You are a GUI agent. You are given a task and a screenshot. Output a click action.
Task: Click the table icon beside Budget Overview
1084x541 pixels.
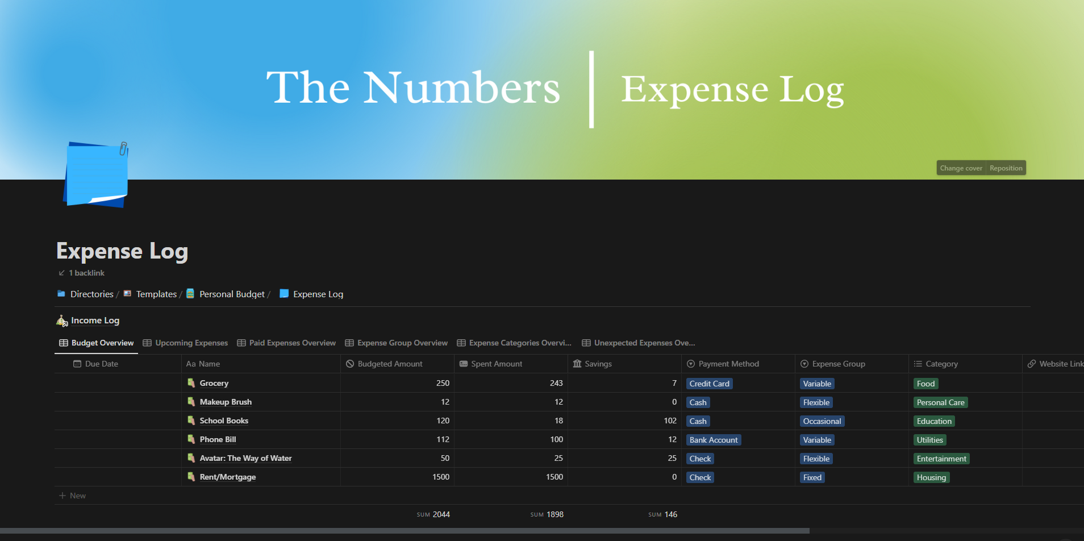pos(63,343)
